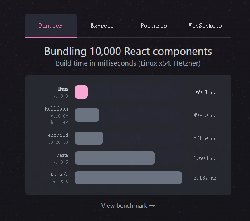Switch to the Express tab
250x221 pixels.
click(102, 26)
